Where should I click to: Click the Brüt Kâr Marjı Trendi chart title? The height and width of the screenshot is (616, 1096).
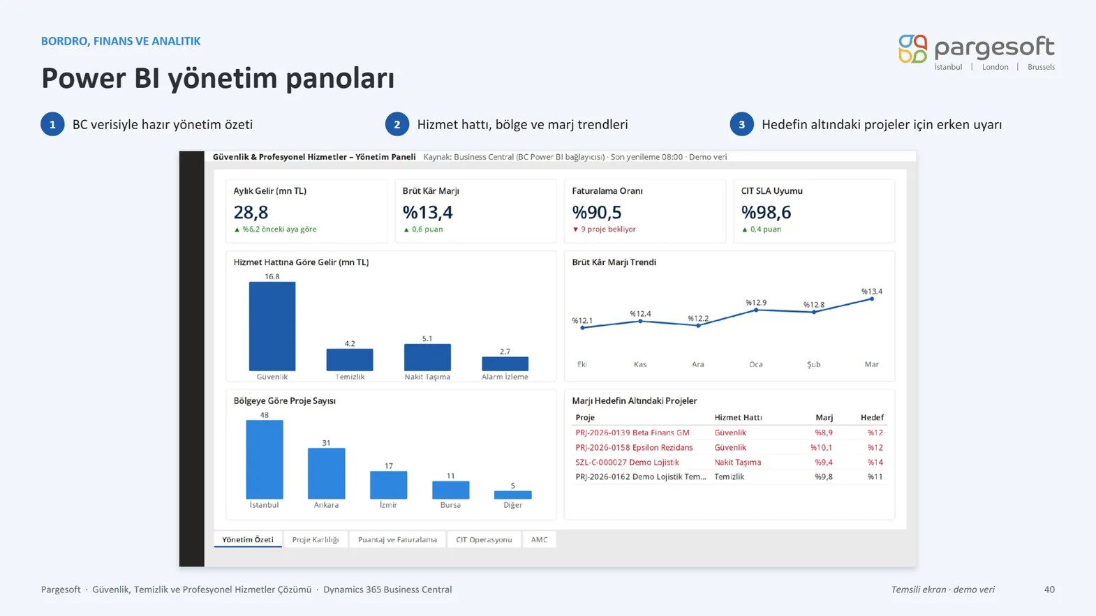(614, 262)
